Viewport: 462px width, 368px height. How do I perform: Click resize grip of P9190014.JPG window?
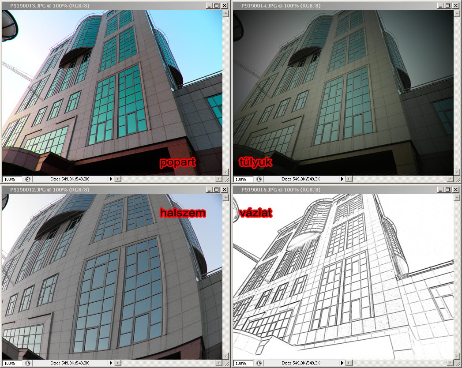click(x=457, y=179)
